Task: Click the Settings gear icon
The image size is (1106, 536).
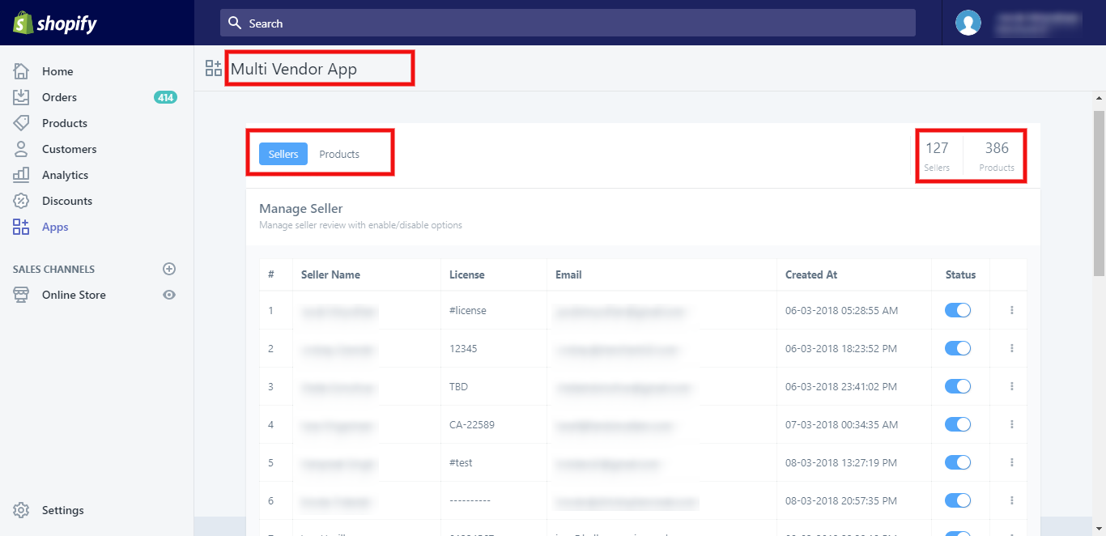Action: point(21,510)
